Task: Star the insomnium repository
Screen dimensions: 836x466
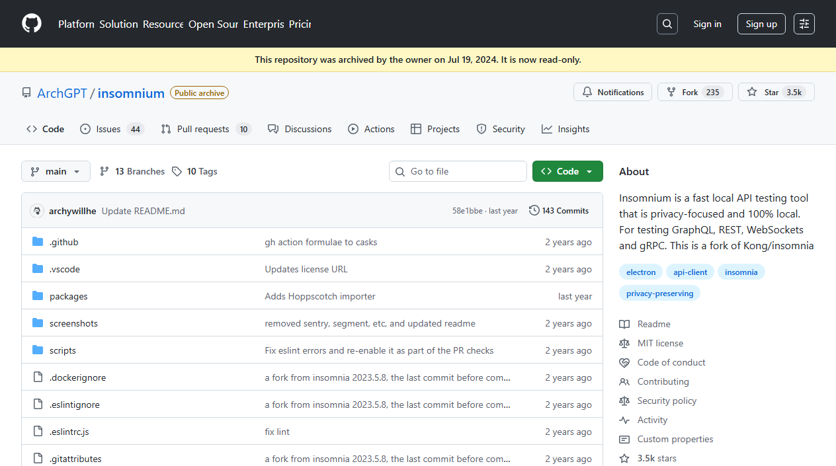Action: click(776, 92)
